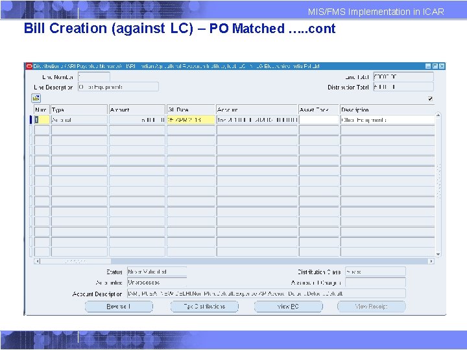Click the Amount cell in first row
Viewport: 467px width, 350px height.
pos(137,120)
